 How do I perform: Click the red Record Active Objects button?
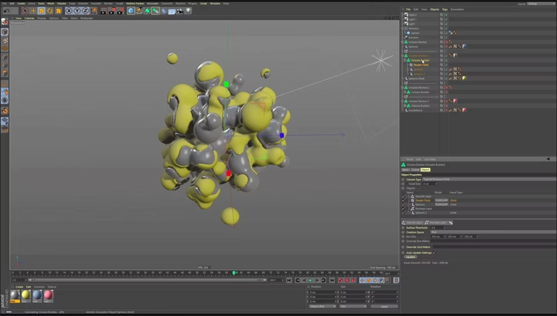pos(341,281)
